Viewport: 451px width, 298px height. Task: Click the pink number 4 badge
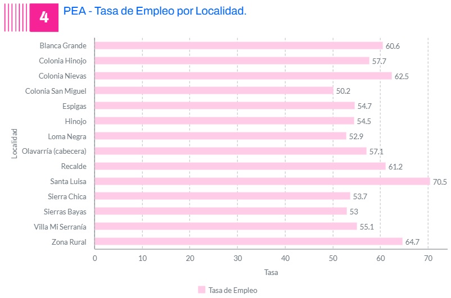[x=44, y=17]
